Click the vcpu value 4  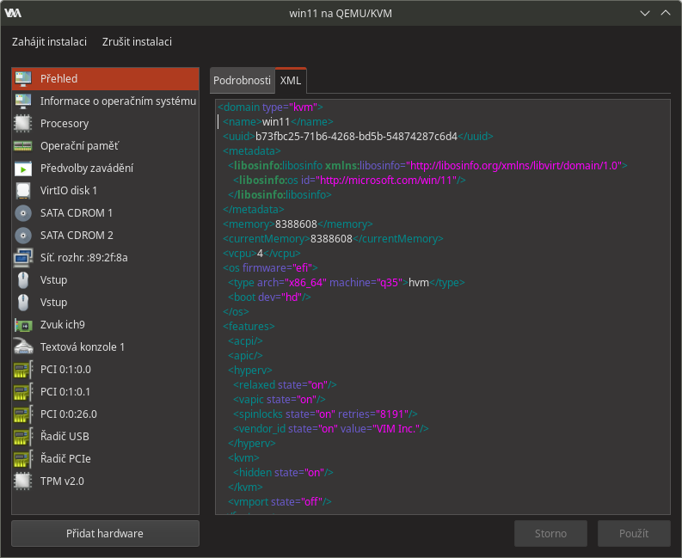[260, 253]
